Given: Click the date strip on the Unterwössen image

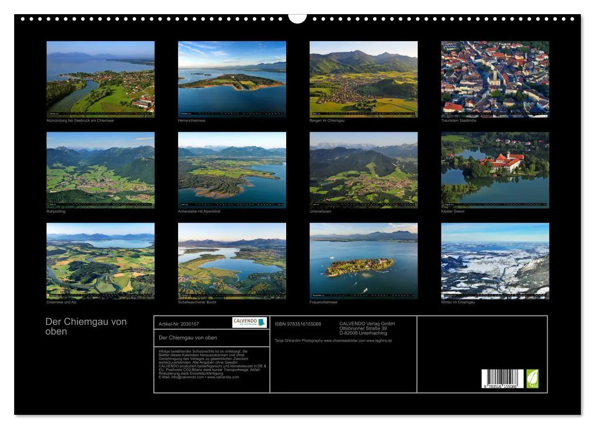Looking at the screenshot, I should click(x=364, y=205).
